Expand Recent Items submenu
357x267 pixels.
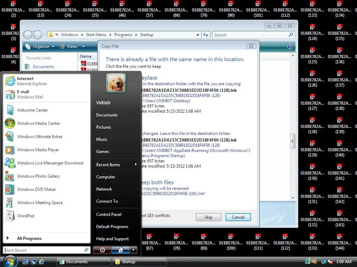(x=116, y=164)
